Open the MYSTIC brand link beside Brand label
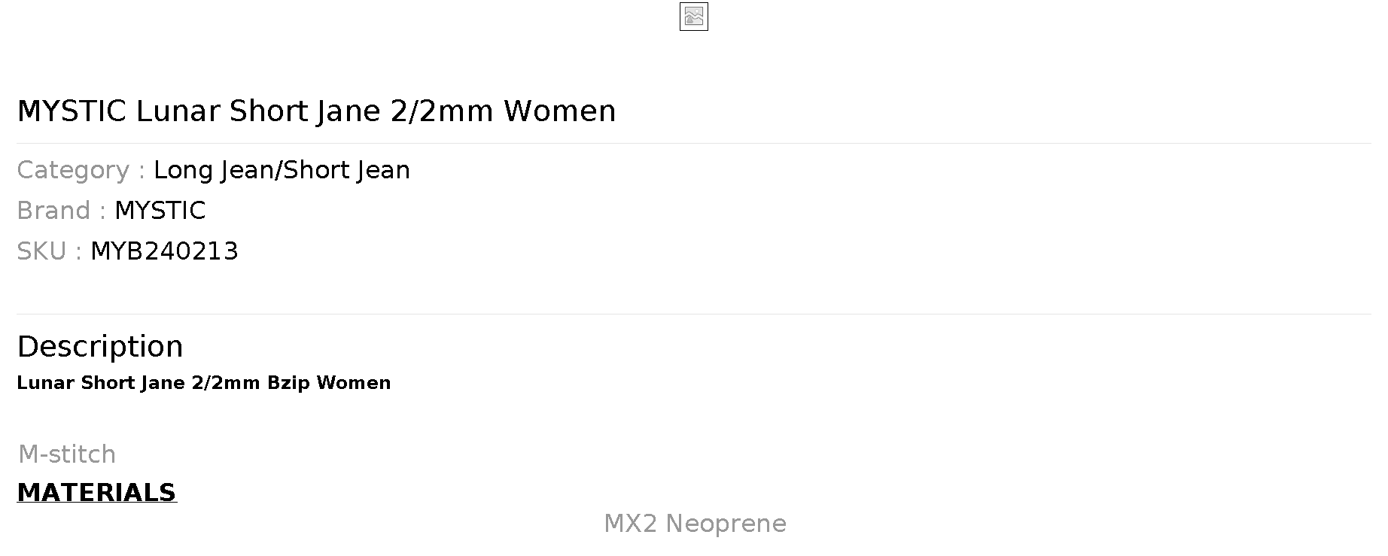This screenshot has height=556, width=1388. click(160, 211)
